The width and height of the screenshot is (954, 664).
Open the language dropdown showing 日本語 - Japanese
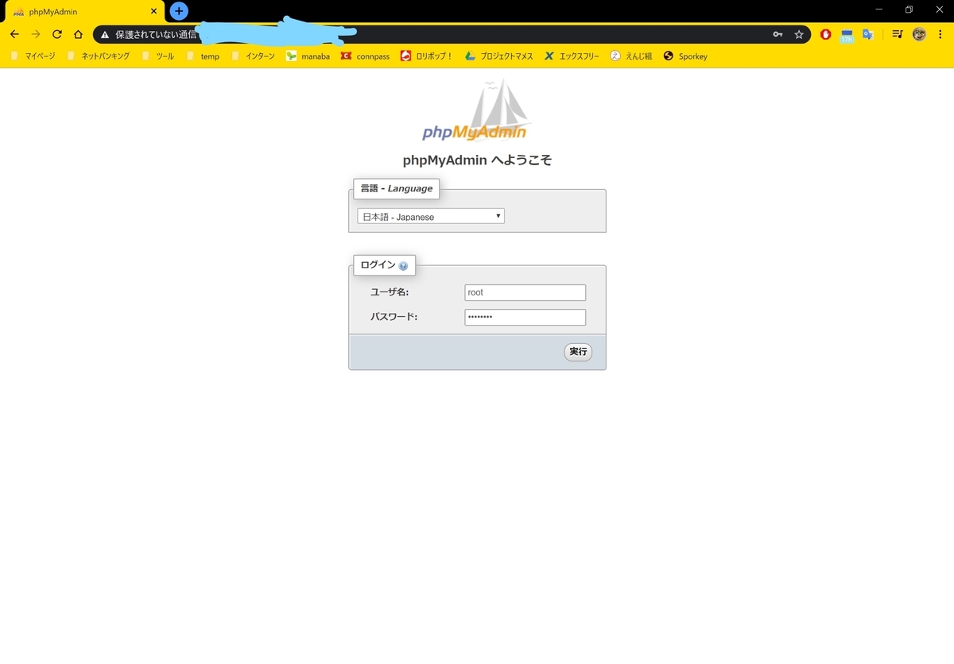click(431, 216)
